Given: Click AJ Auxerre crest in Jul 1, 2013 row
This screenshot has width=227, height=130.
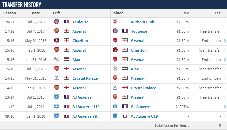Looking at the screenshot, I should coord(56,97).
